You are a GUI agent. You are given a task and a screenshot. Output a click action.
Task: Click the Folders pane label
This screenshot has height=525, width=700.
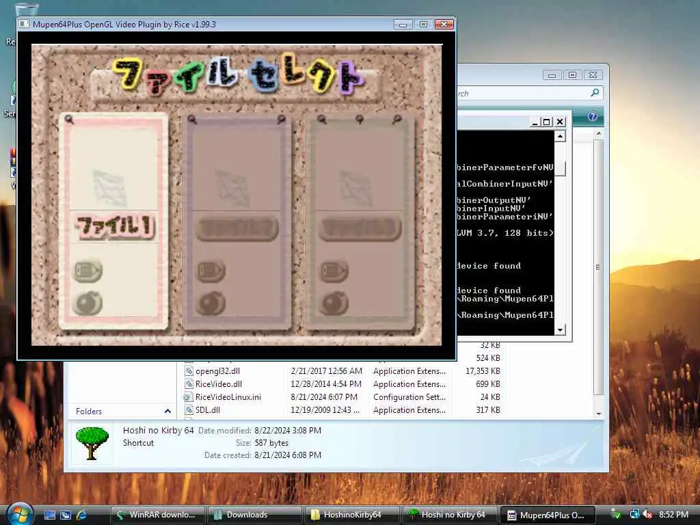point(89,411)
